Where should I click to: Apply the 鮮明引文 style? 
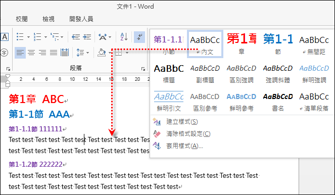(x=169, y=102)
